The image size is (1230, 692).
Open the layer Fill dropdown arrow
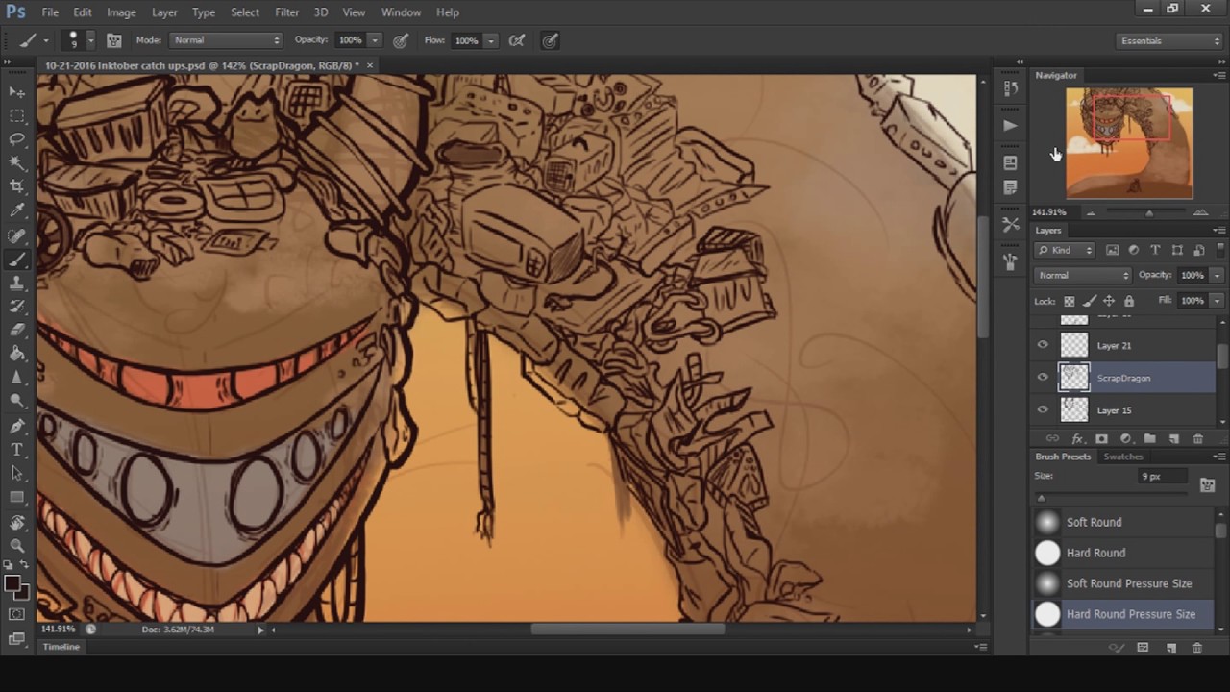click(1217, 301)
